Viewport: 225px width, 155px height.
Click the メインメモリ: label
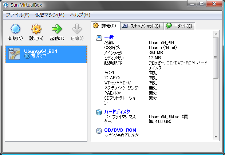[114, 53]
